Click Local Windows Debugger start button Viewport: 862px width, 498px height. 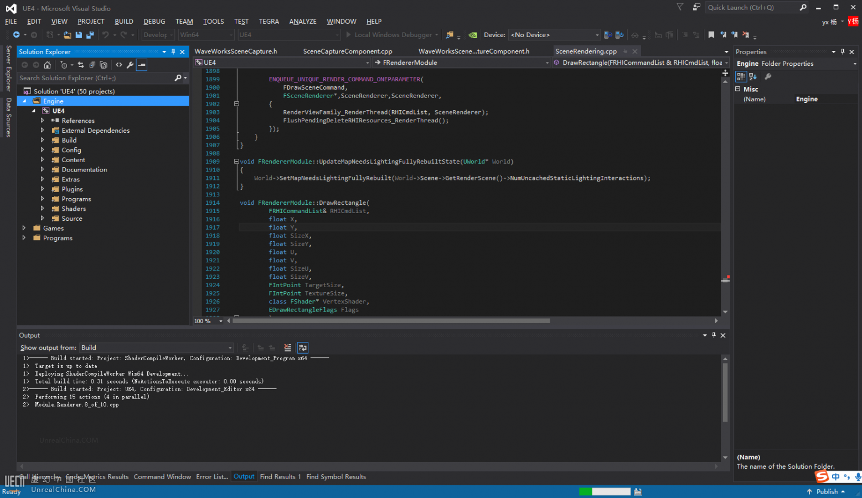(x=392, y=35)
